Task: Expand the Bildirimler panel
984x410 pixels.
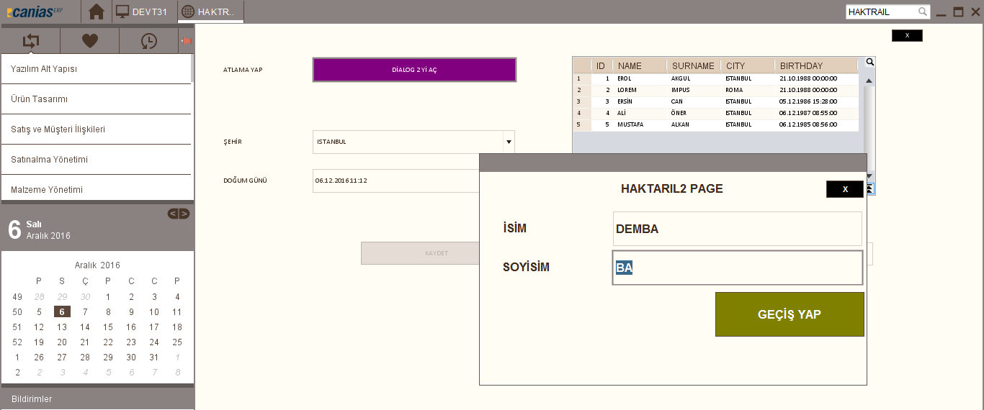Action: (32, 399)
